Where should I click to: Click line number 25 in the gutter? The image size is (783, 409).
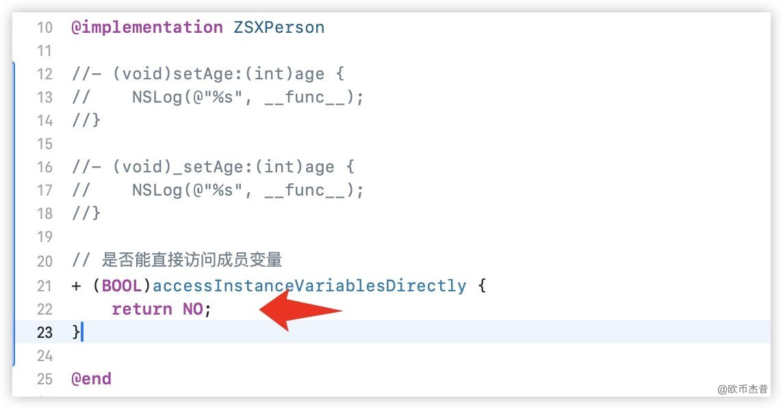44,379
